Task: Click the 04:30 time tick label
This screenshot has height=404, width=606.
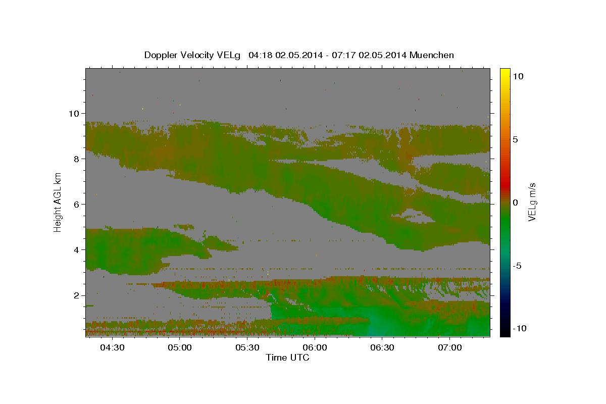Action: [x=112, y=347]
